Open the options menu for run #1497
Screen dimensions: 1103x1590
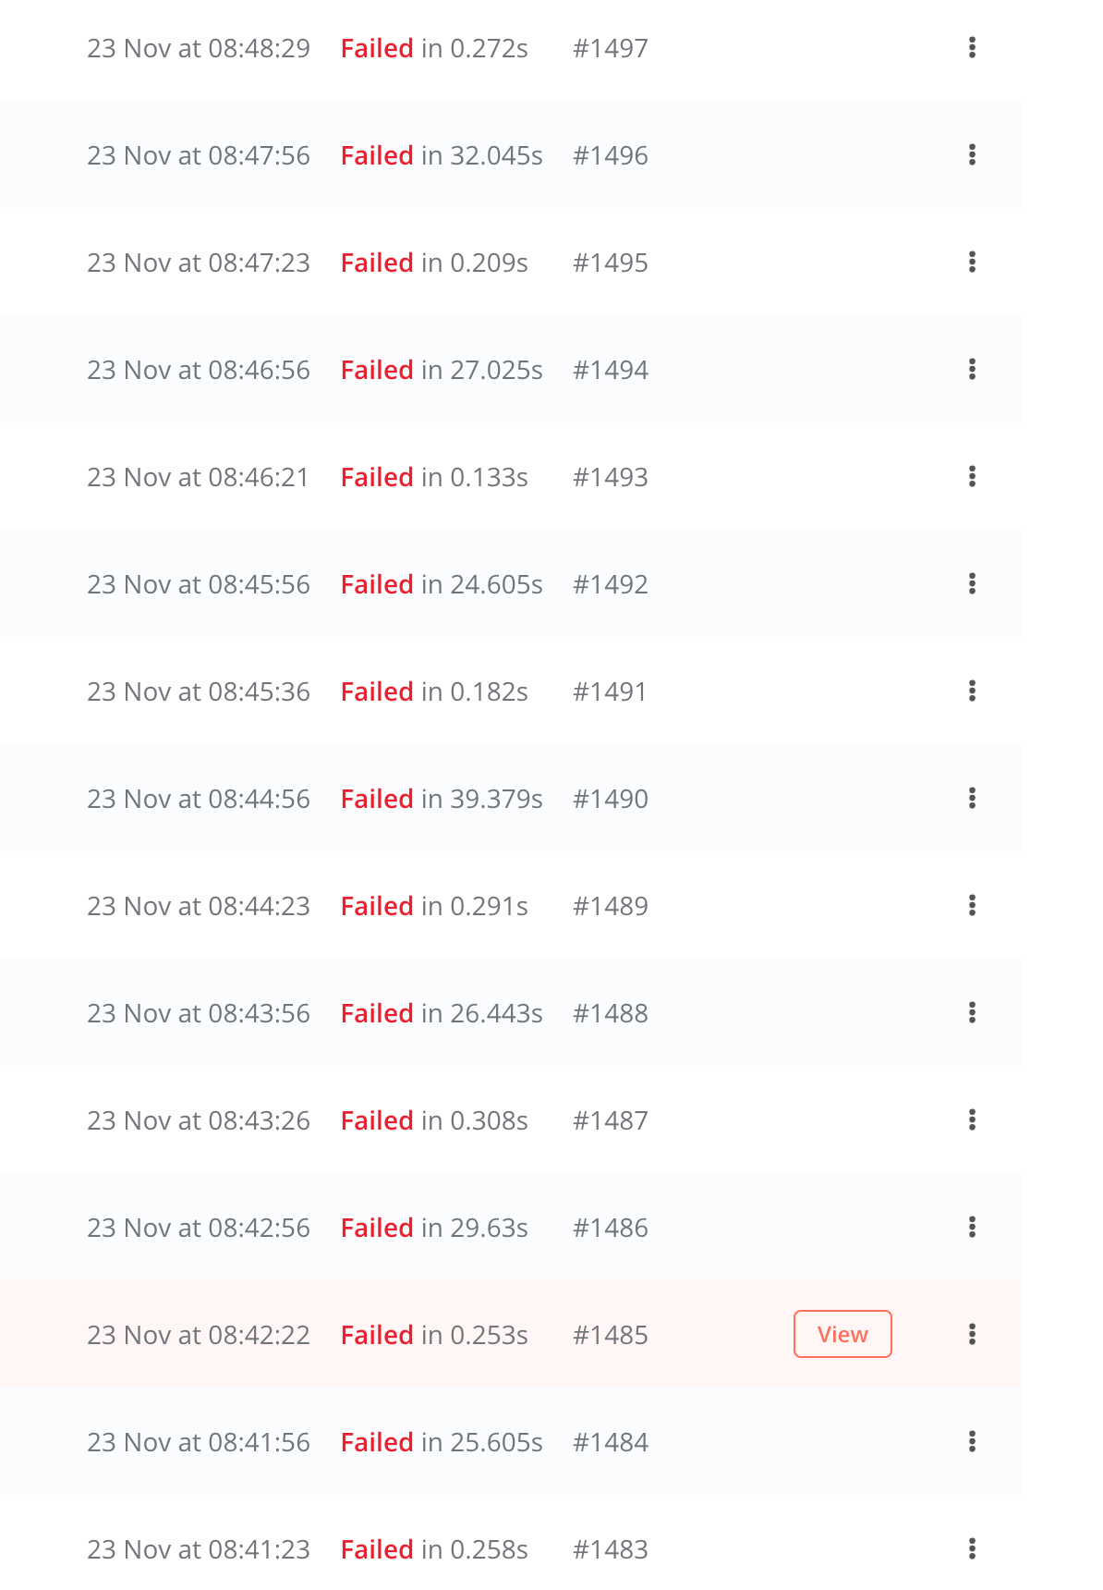pyautogui.click(x=972, y=48)
